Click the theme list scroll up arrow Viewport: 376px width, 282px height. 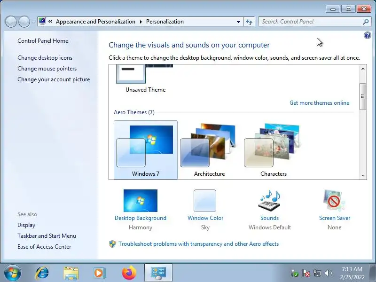363,69
